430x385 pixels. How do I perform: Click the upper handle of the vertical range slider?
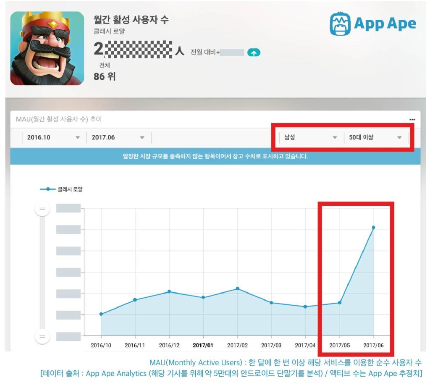click(42, 209)
